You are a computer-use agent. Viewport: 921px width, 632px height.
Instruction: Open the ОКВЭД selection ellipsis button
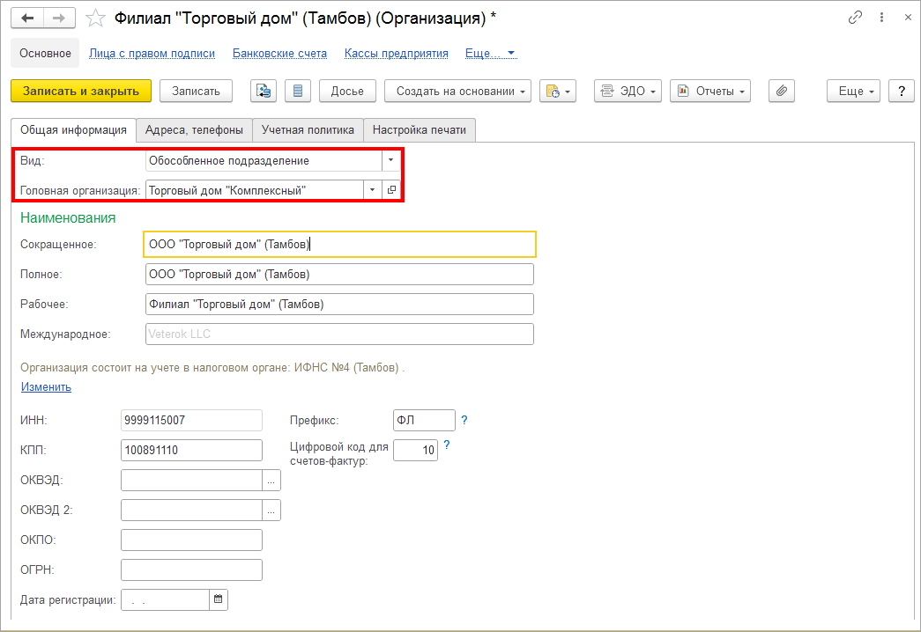pos(271,480)
